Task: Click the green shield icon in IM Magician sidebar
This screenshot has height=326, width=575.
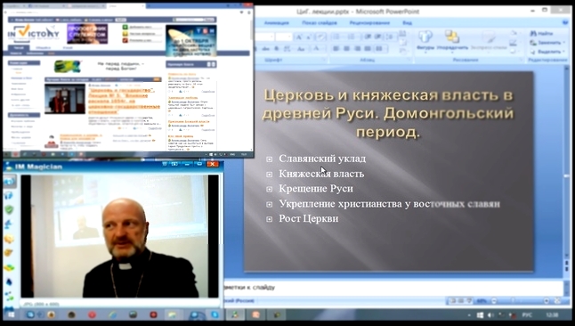Action: coord(9,209)
